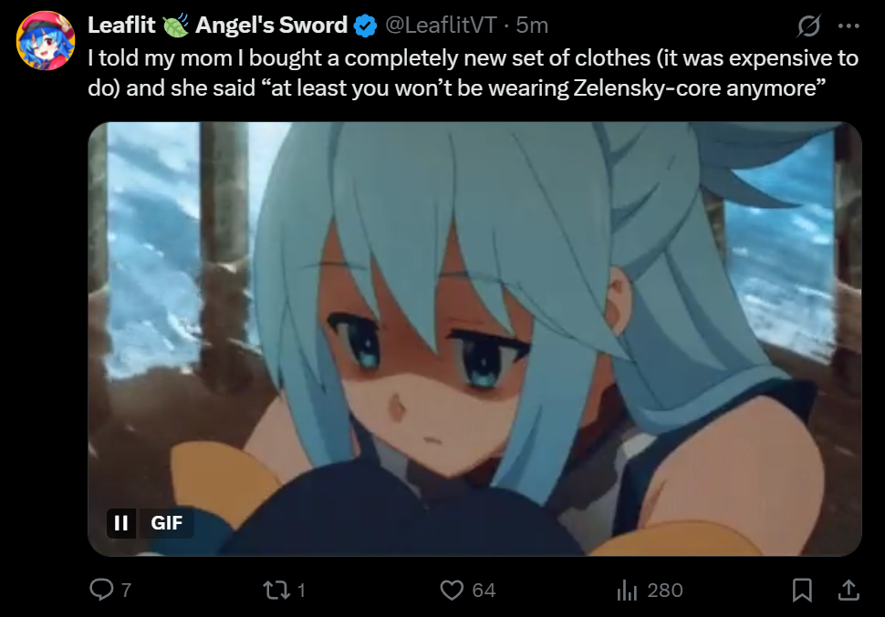Click the like count number 64
The width and height of the screenshot is (885, 617).
click(484, 591)
